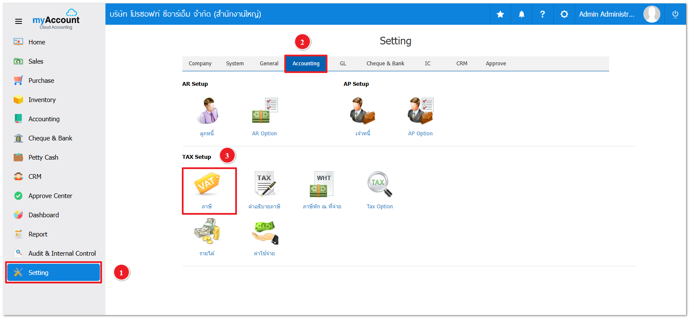Toggle the hamburger sidebar menu
689x318 pixels.
click(18, 21)
